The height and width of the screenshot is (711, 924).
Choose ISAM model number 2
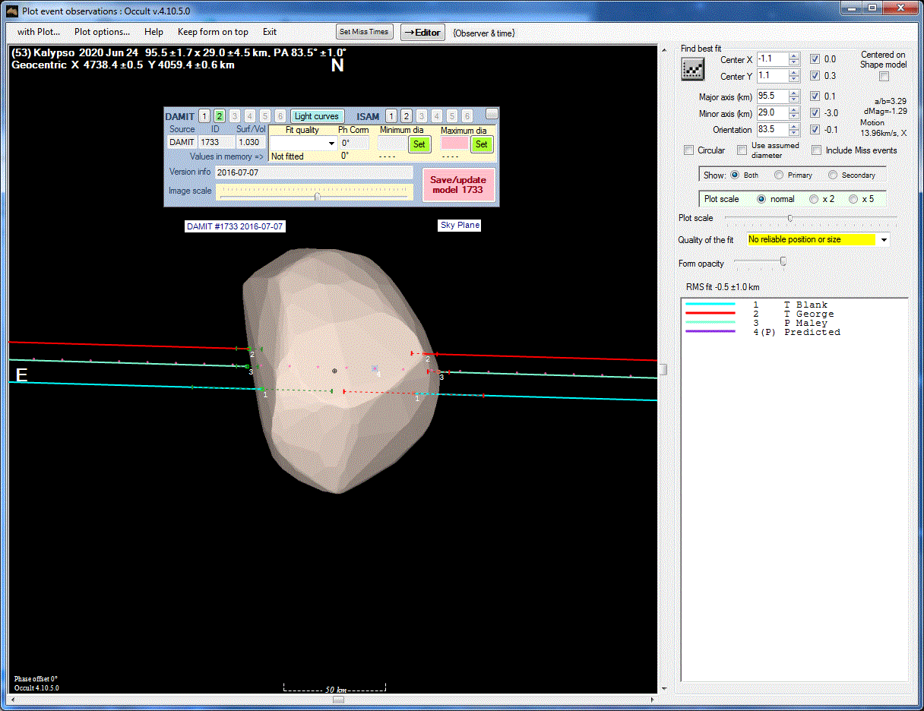(x=407, y=116)
